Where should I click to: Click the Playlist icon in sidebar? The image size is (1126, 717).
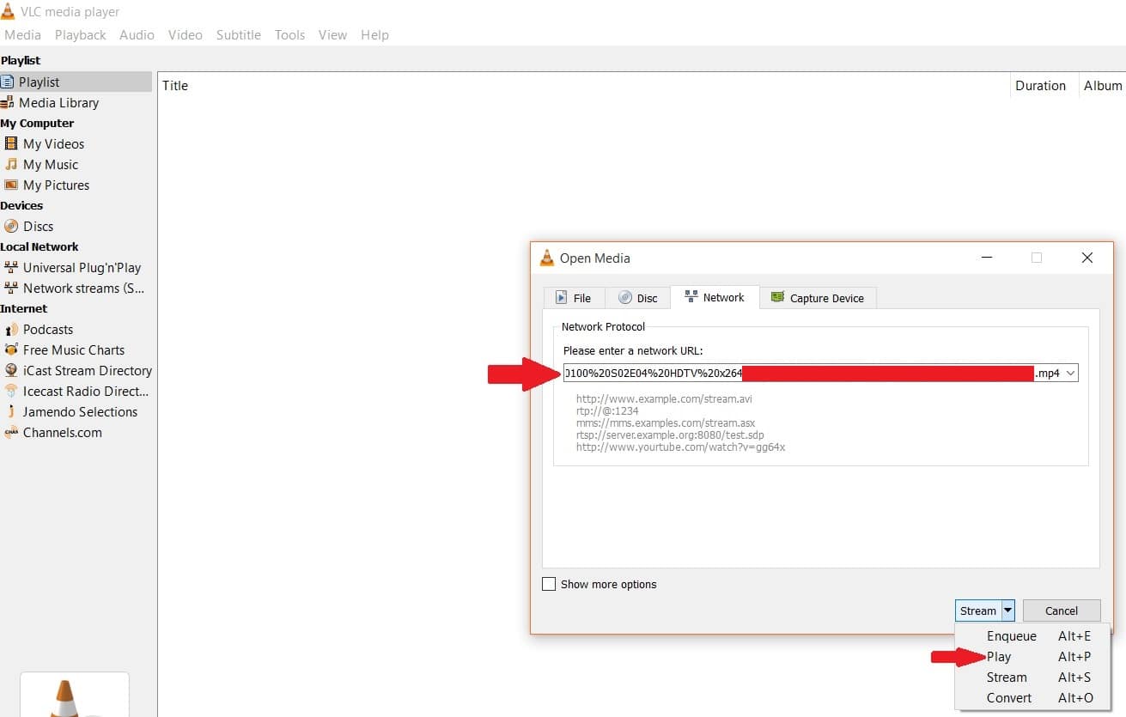8,82
